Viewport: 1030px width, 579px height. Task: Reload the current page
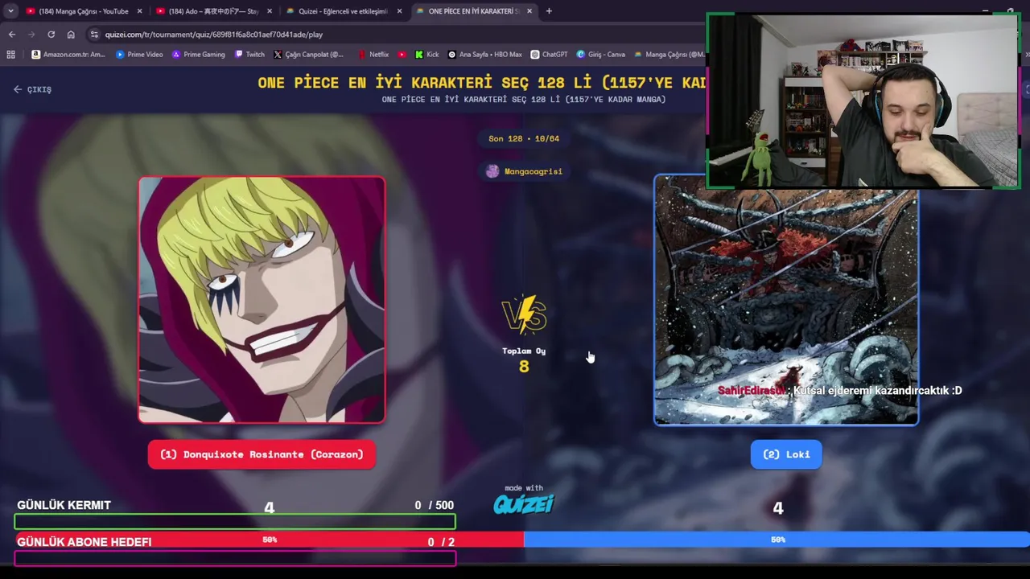(51, 35)
